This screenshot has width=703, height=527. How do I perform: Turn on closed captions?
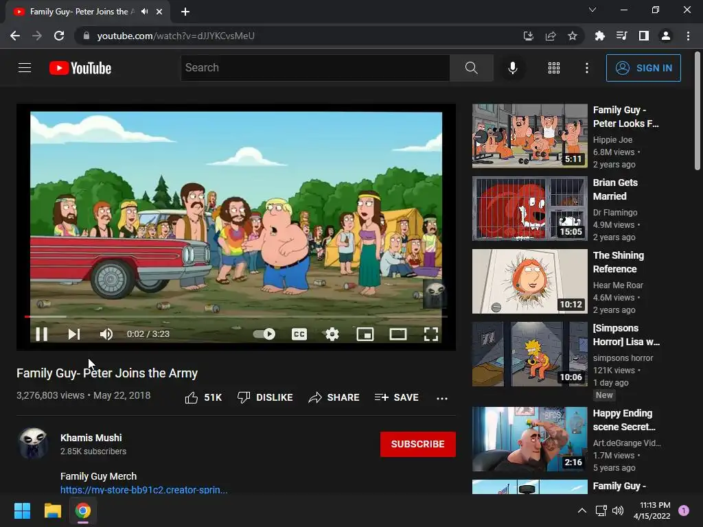[299, 334]
